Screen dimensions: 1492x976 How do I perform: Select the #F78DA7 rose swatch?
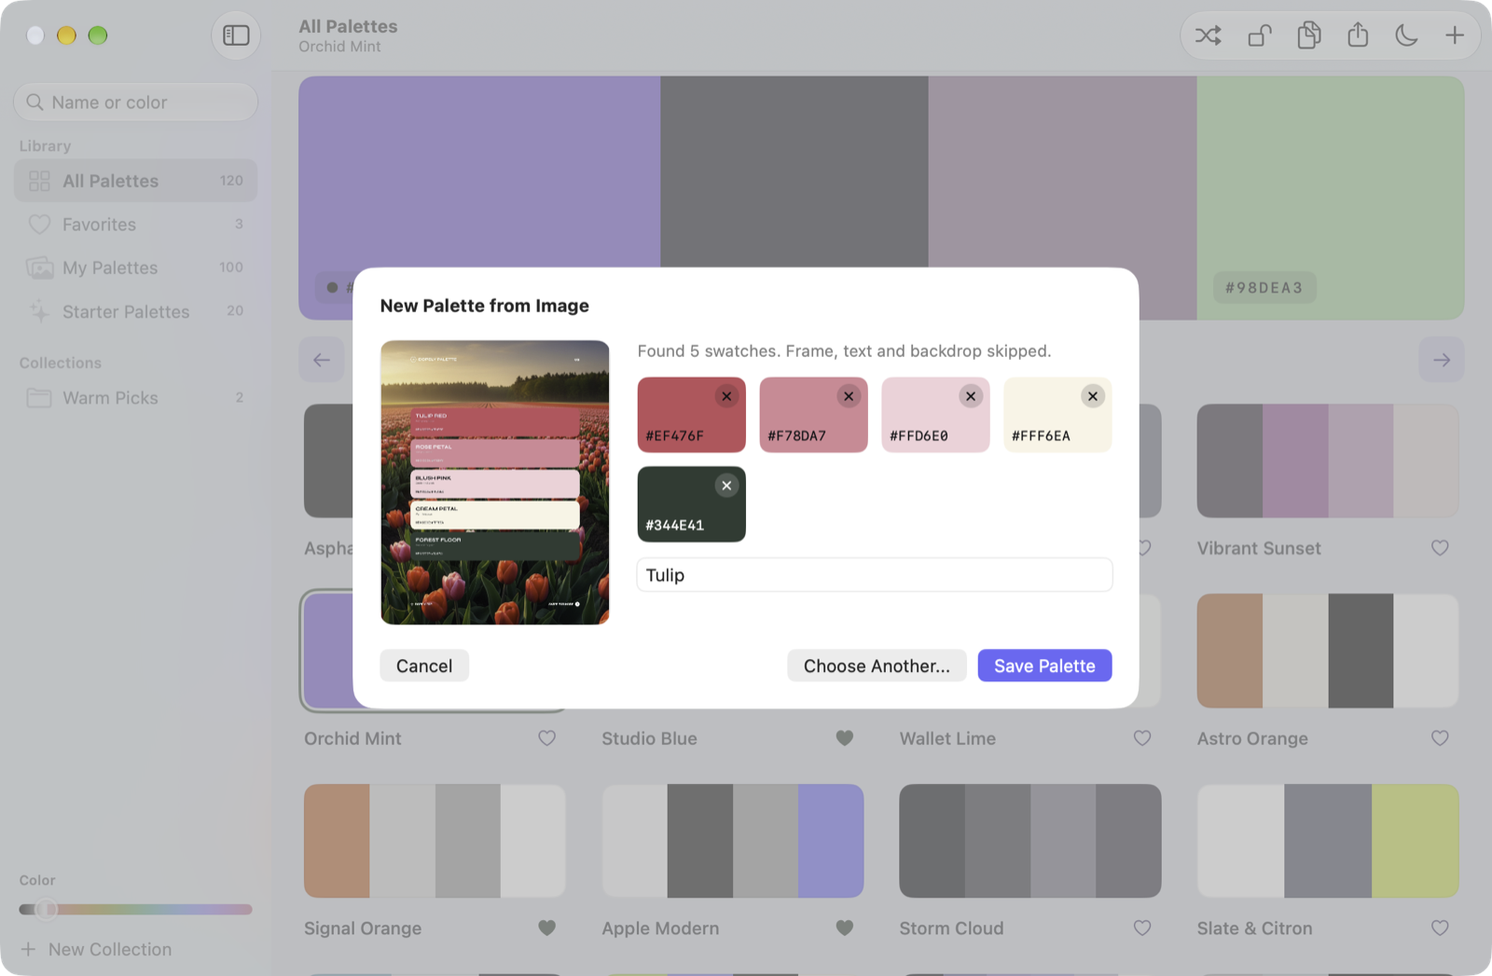click(x=813, y=415)
